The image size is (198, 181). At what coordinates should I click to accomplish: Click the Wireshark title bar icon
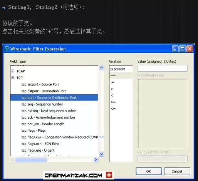coord(7,49)
